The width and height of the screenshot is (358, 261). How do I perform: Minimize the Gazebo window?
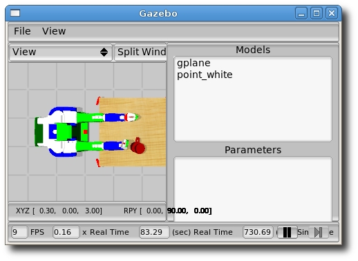tap(301, 13)
